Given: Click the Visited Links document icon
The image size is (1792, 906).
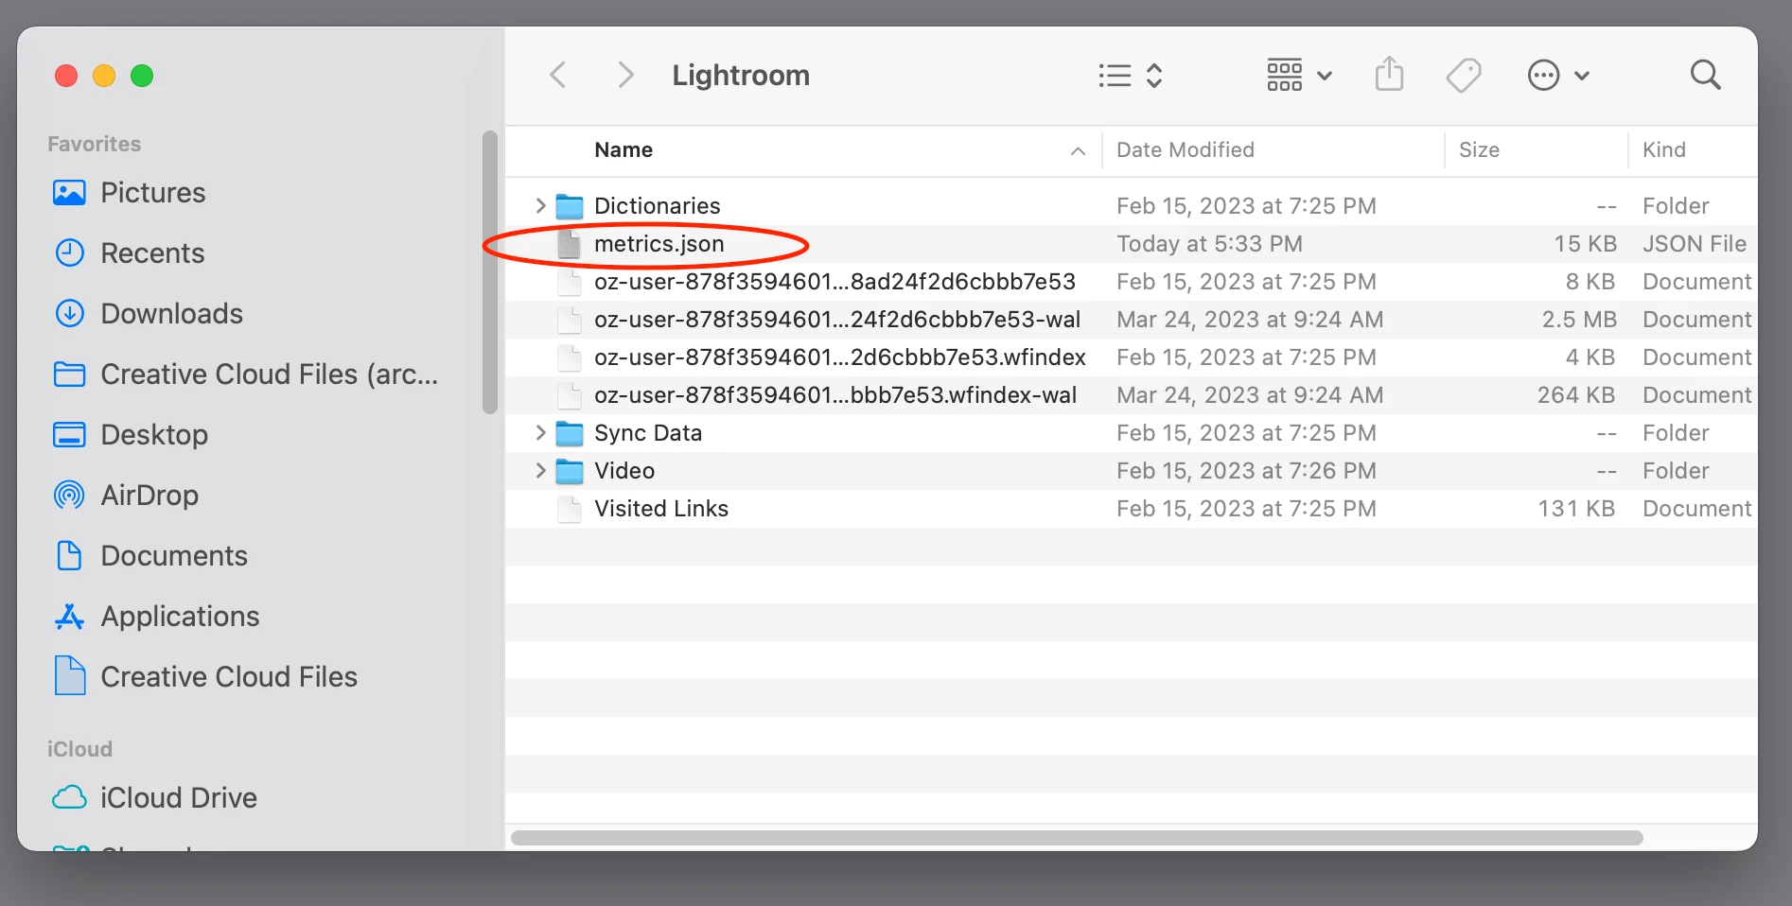Looking at the screenshot, I should [x=570, y=509].
